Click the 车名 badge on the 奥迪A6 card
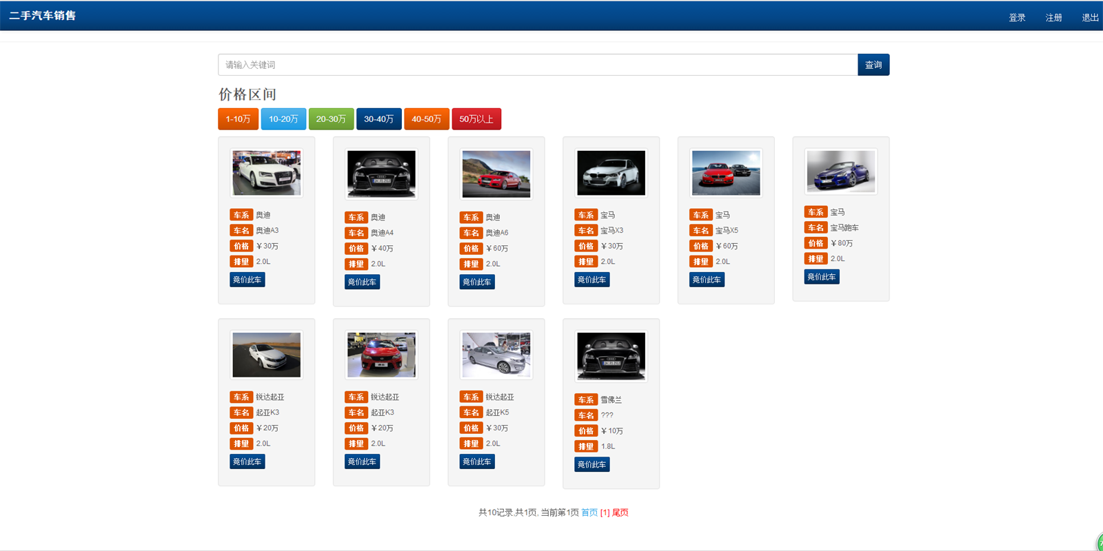 click(x=471, y=233)
